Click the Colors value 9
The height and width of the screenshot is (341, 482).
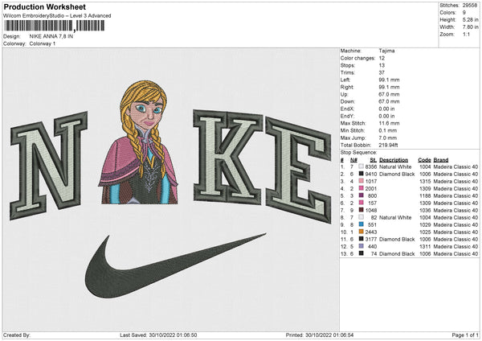click(x=464, y=13)
